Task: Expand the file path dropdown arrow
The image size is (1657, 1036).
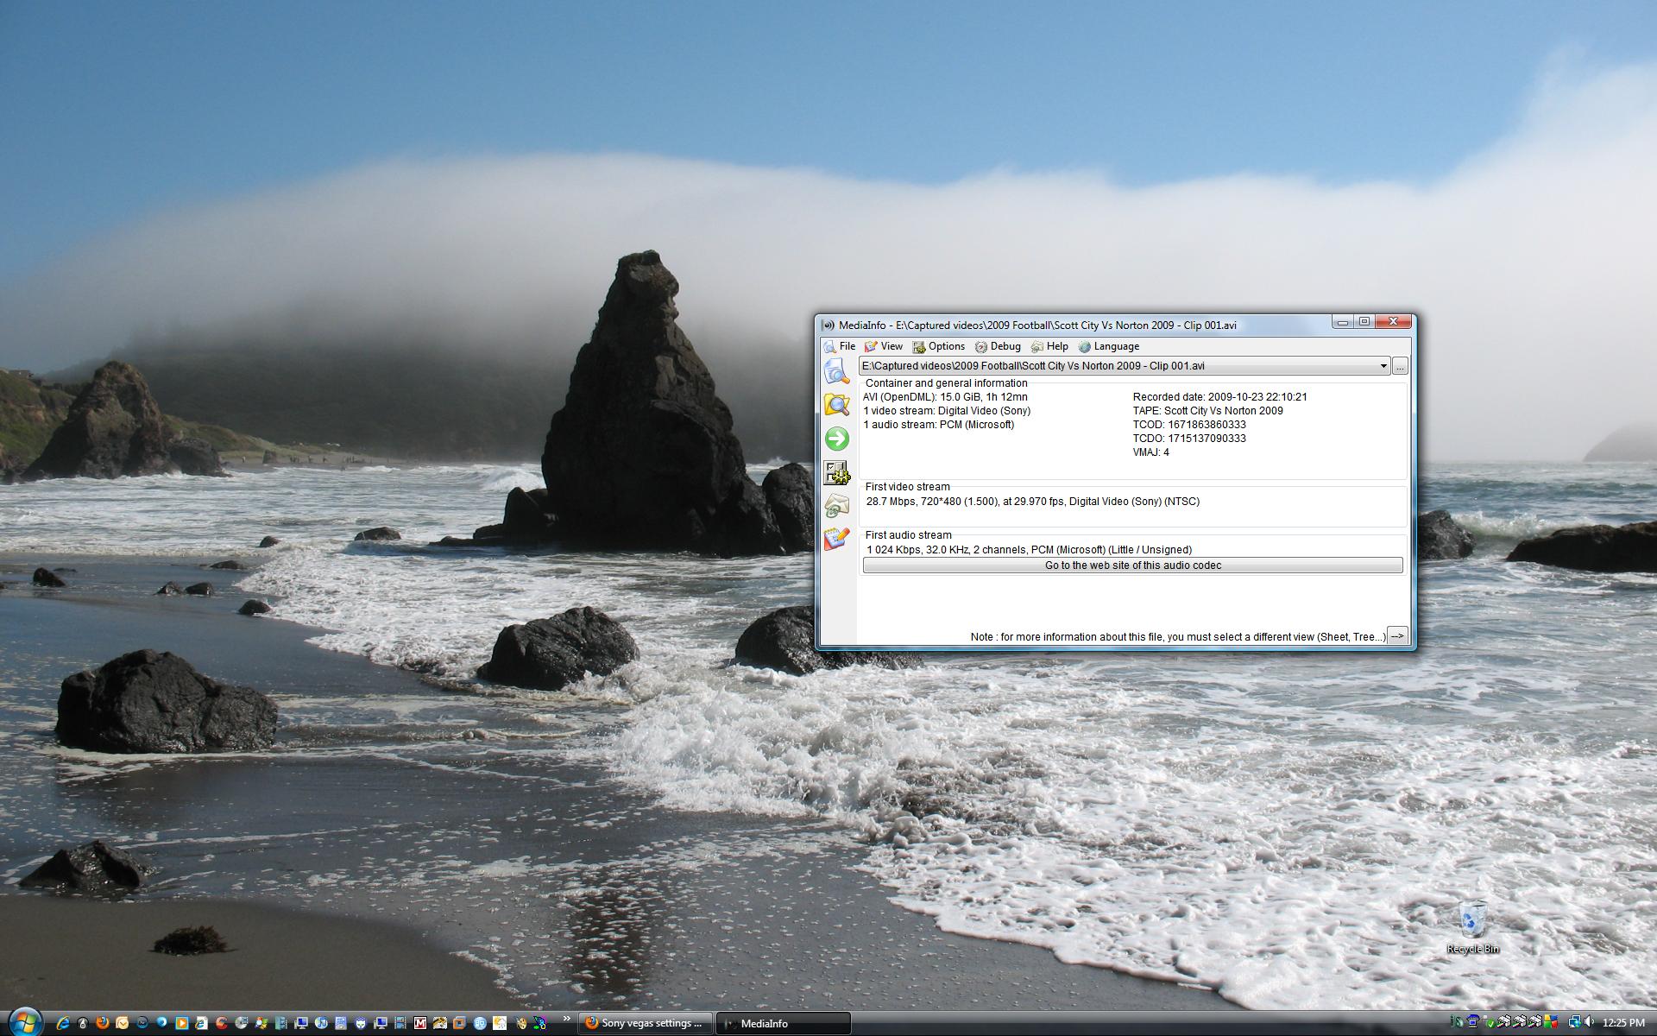Action: [1383, 366]
